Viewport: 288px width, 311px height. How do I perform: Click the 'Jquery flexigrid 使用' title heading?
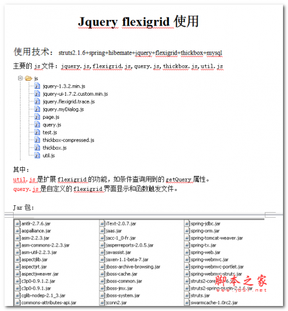(138, 21)
